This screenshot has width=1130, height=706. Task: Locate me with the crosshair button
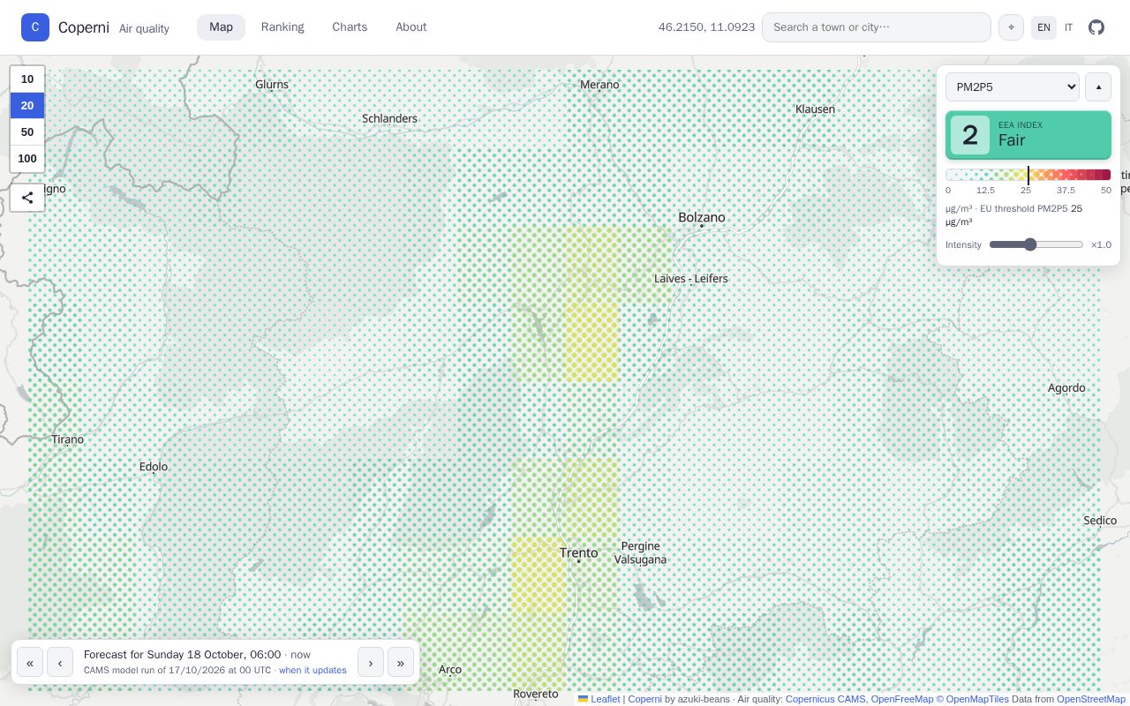point(1011,27)
